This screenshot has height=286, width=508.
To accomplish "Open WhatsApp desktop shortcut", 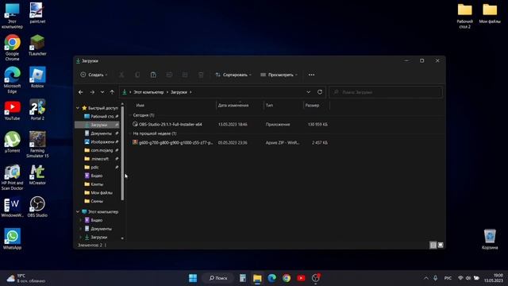I will [x=13, y=239].
